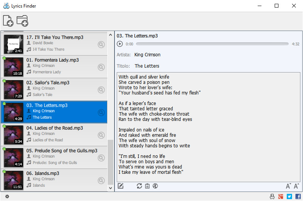This screenshot has width=303, height=201.
Task: Click the clipboard icon below lyrics
Action: 147,186
